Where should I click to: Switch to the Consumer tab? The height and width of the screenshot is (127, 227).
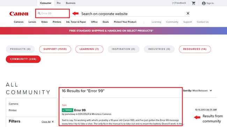click(x=46, y=3)
